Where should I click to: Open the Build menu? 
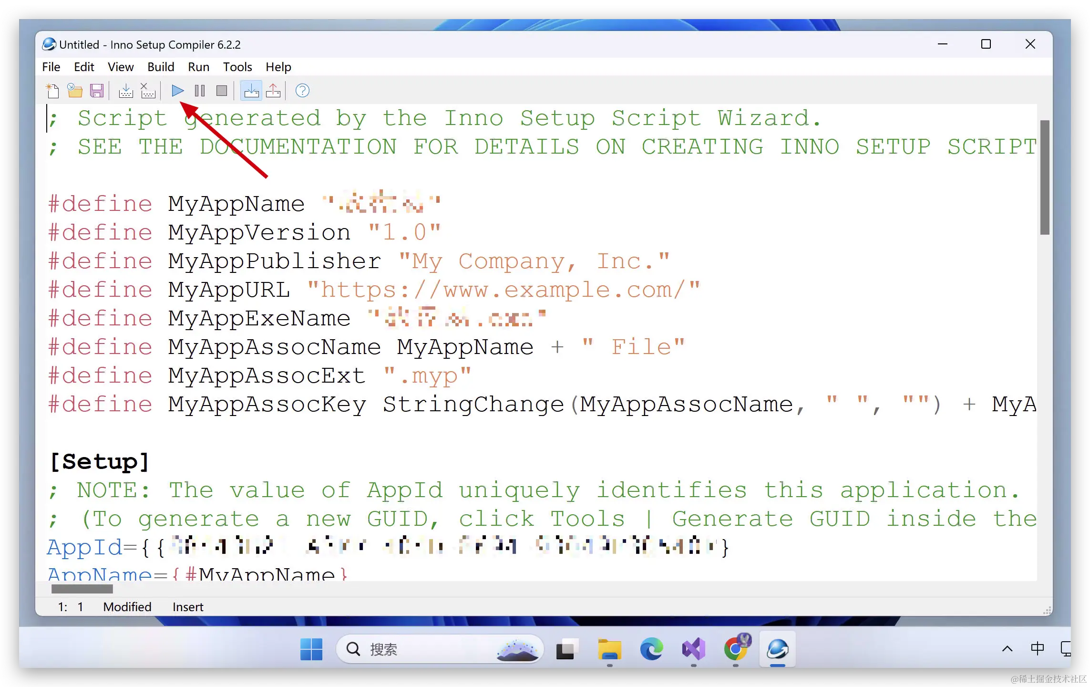click(x=161, y=67)
